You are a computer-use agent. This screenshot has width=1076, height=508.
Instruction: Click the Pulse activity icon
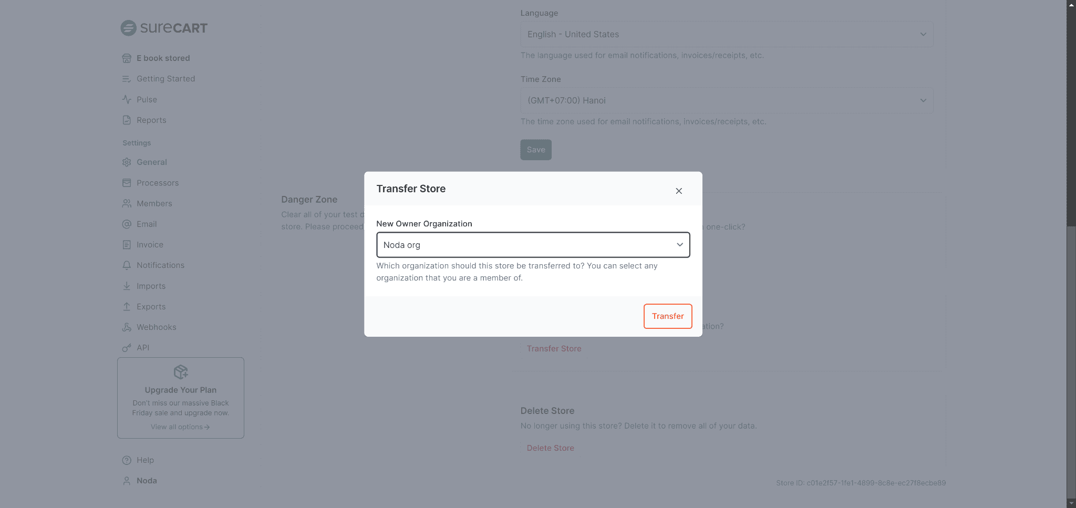click(x=127, y=99)
